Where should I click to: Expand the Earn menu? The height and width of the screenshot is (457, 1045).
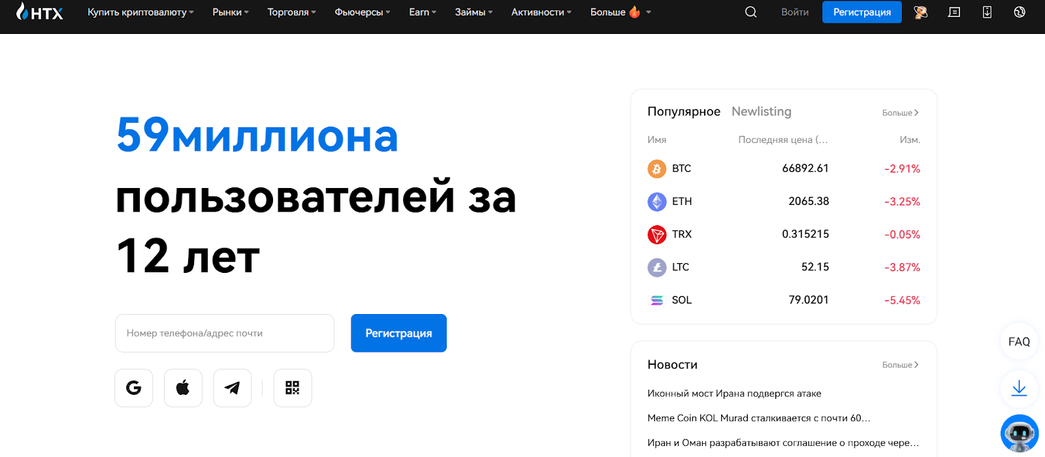click(423, 12)
